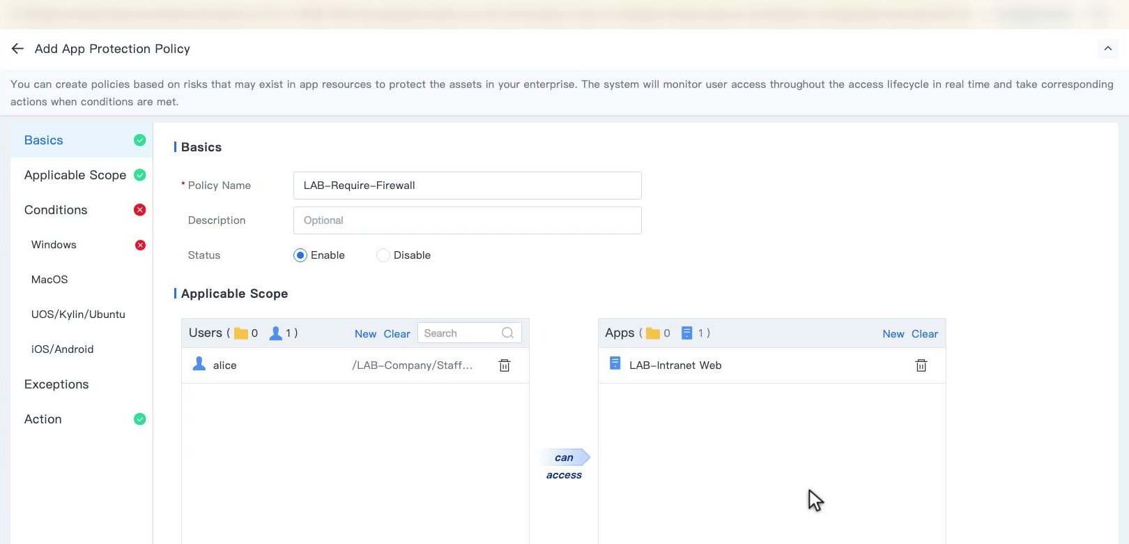Click Clear in the Users panel

point(397,334)
